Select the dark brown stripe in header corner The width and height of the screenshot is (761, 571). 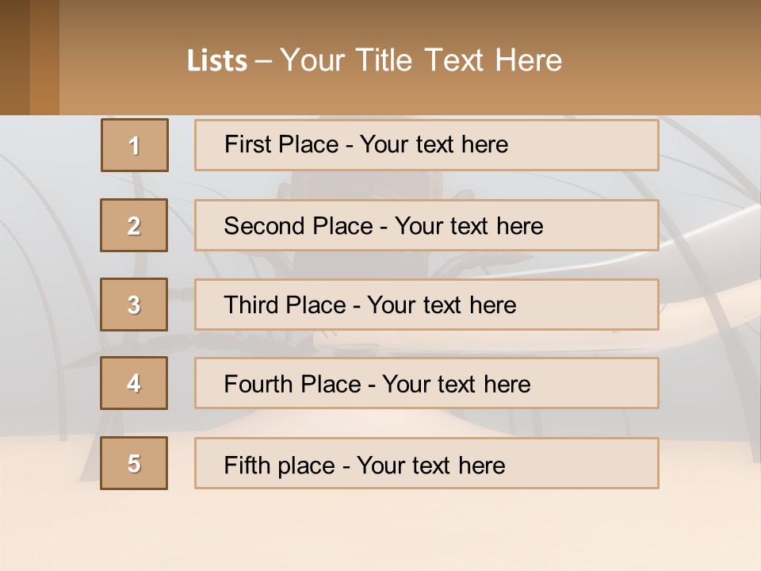click(x=14, y=57)
